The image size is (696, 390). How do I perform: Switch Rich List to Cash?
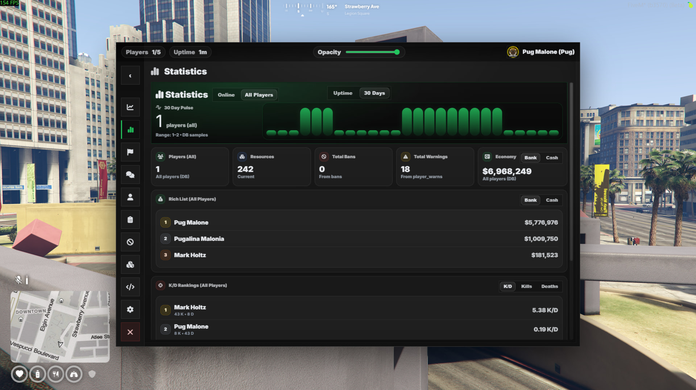[x=552, y=200]
